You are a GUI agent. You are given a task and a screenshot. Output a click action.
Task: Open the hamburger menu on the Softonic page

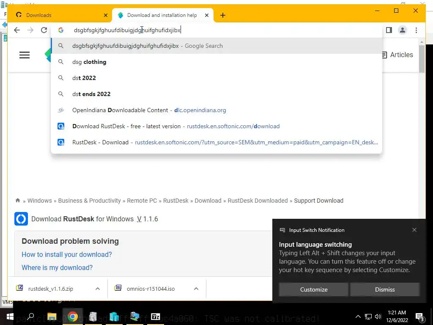24,55
